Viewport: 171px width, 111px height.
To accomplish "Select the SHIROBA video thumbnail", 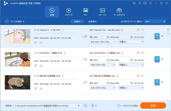I will [17, 59].
